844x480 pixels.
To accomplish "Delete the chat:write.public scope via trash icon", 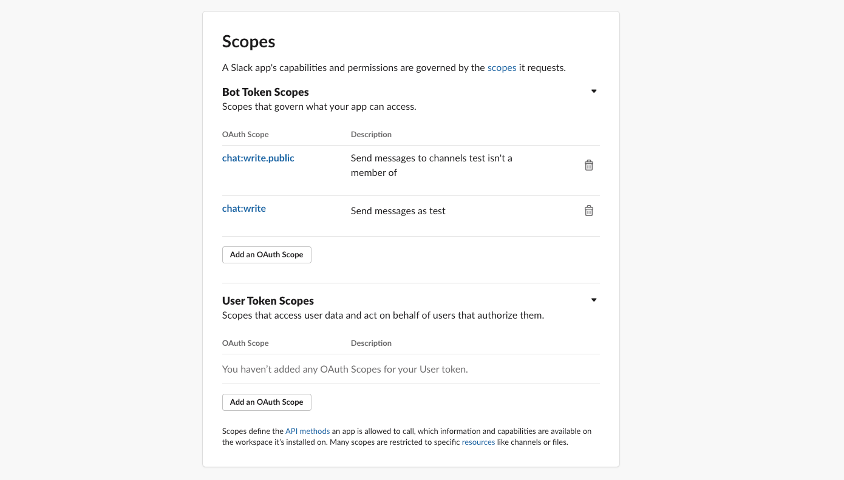I will pos(588,164).
